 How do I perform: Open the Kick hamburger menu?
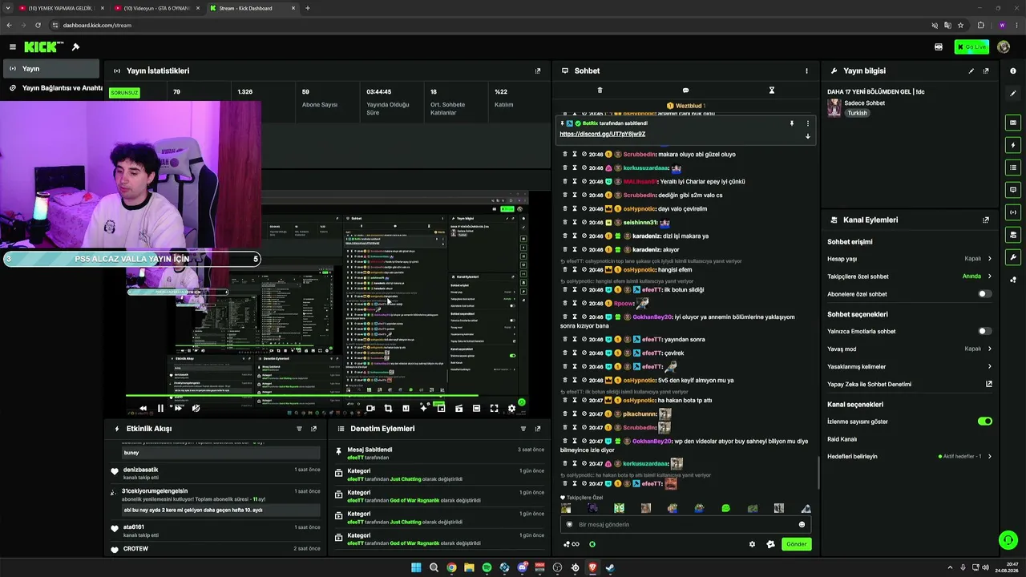point(13,47)
